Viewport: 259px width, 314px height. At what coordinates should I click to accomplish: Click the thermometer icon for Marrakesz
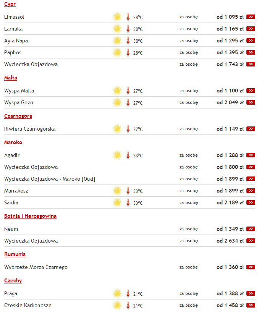128,191
